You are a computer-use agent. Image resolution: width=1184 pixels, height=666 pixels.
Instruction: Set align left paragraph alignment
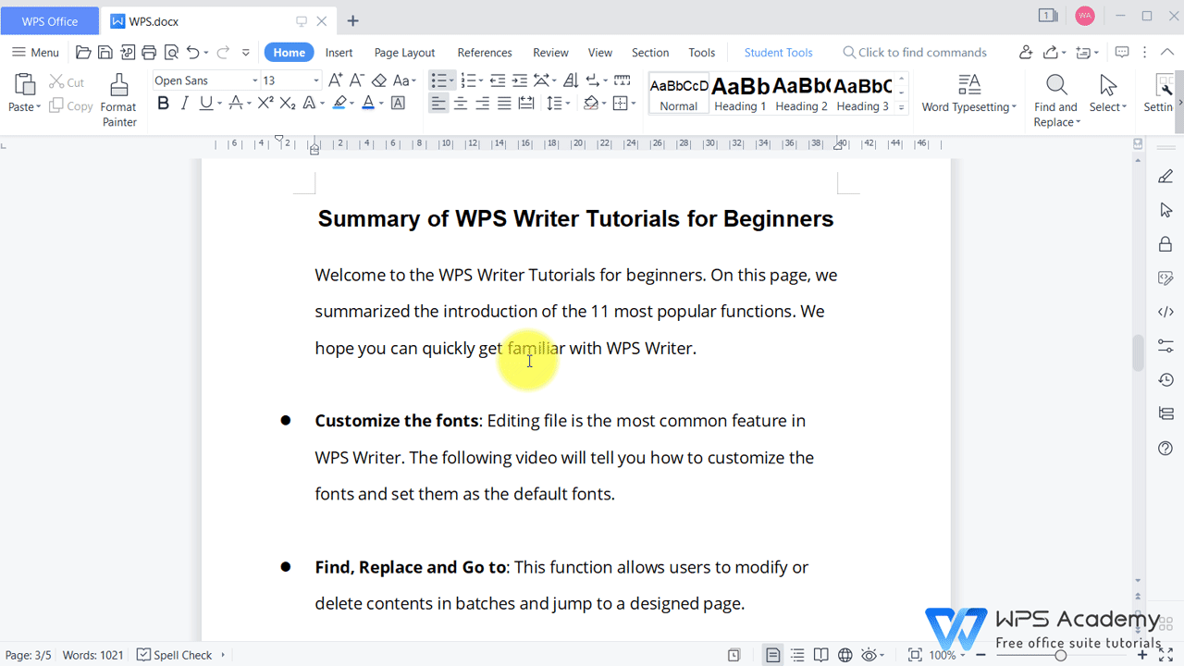coord(438,103)
